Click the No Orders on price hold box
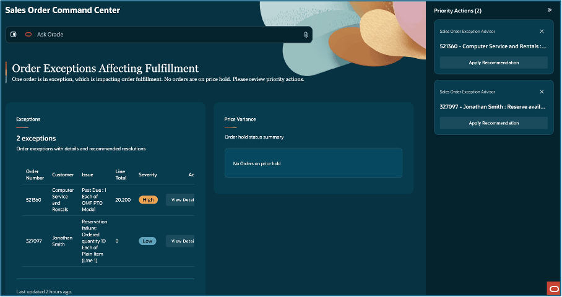This screenshot has height=297, width=562. tap(313, 163)
